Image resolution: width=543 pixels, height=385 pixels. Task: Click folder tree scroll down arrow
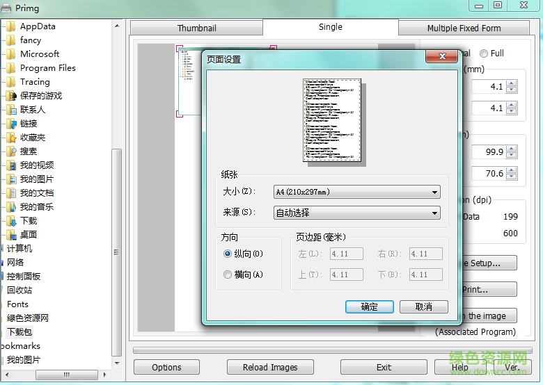(x=117, y=363)
